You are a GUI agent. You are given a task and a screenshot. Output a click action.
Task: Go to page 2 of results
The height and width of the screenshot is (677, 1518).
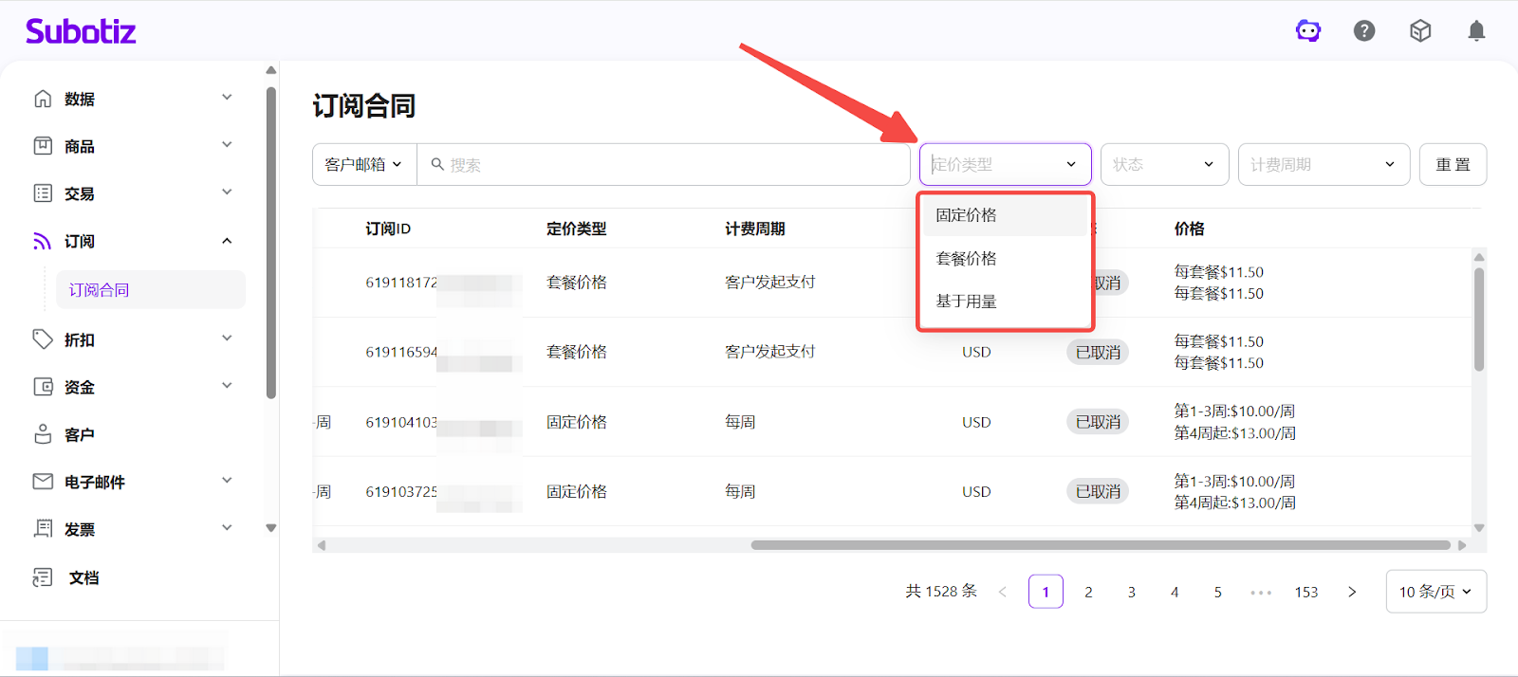(x=1088, y=592)
